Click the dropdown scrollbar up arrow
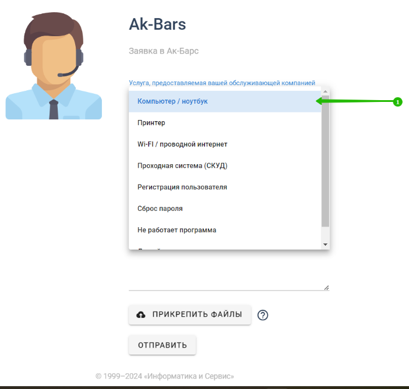Viewport: 409px width, 389px height. 325,91
